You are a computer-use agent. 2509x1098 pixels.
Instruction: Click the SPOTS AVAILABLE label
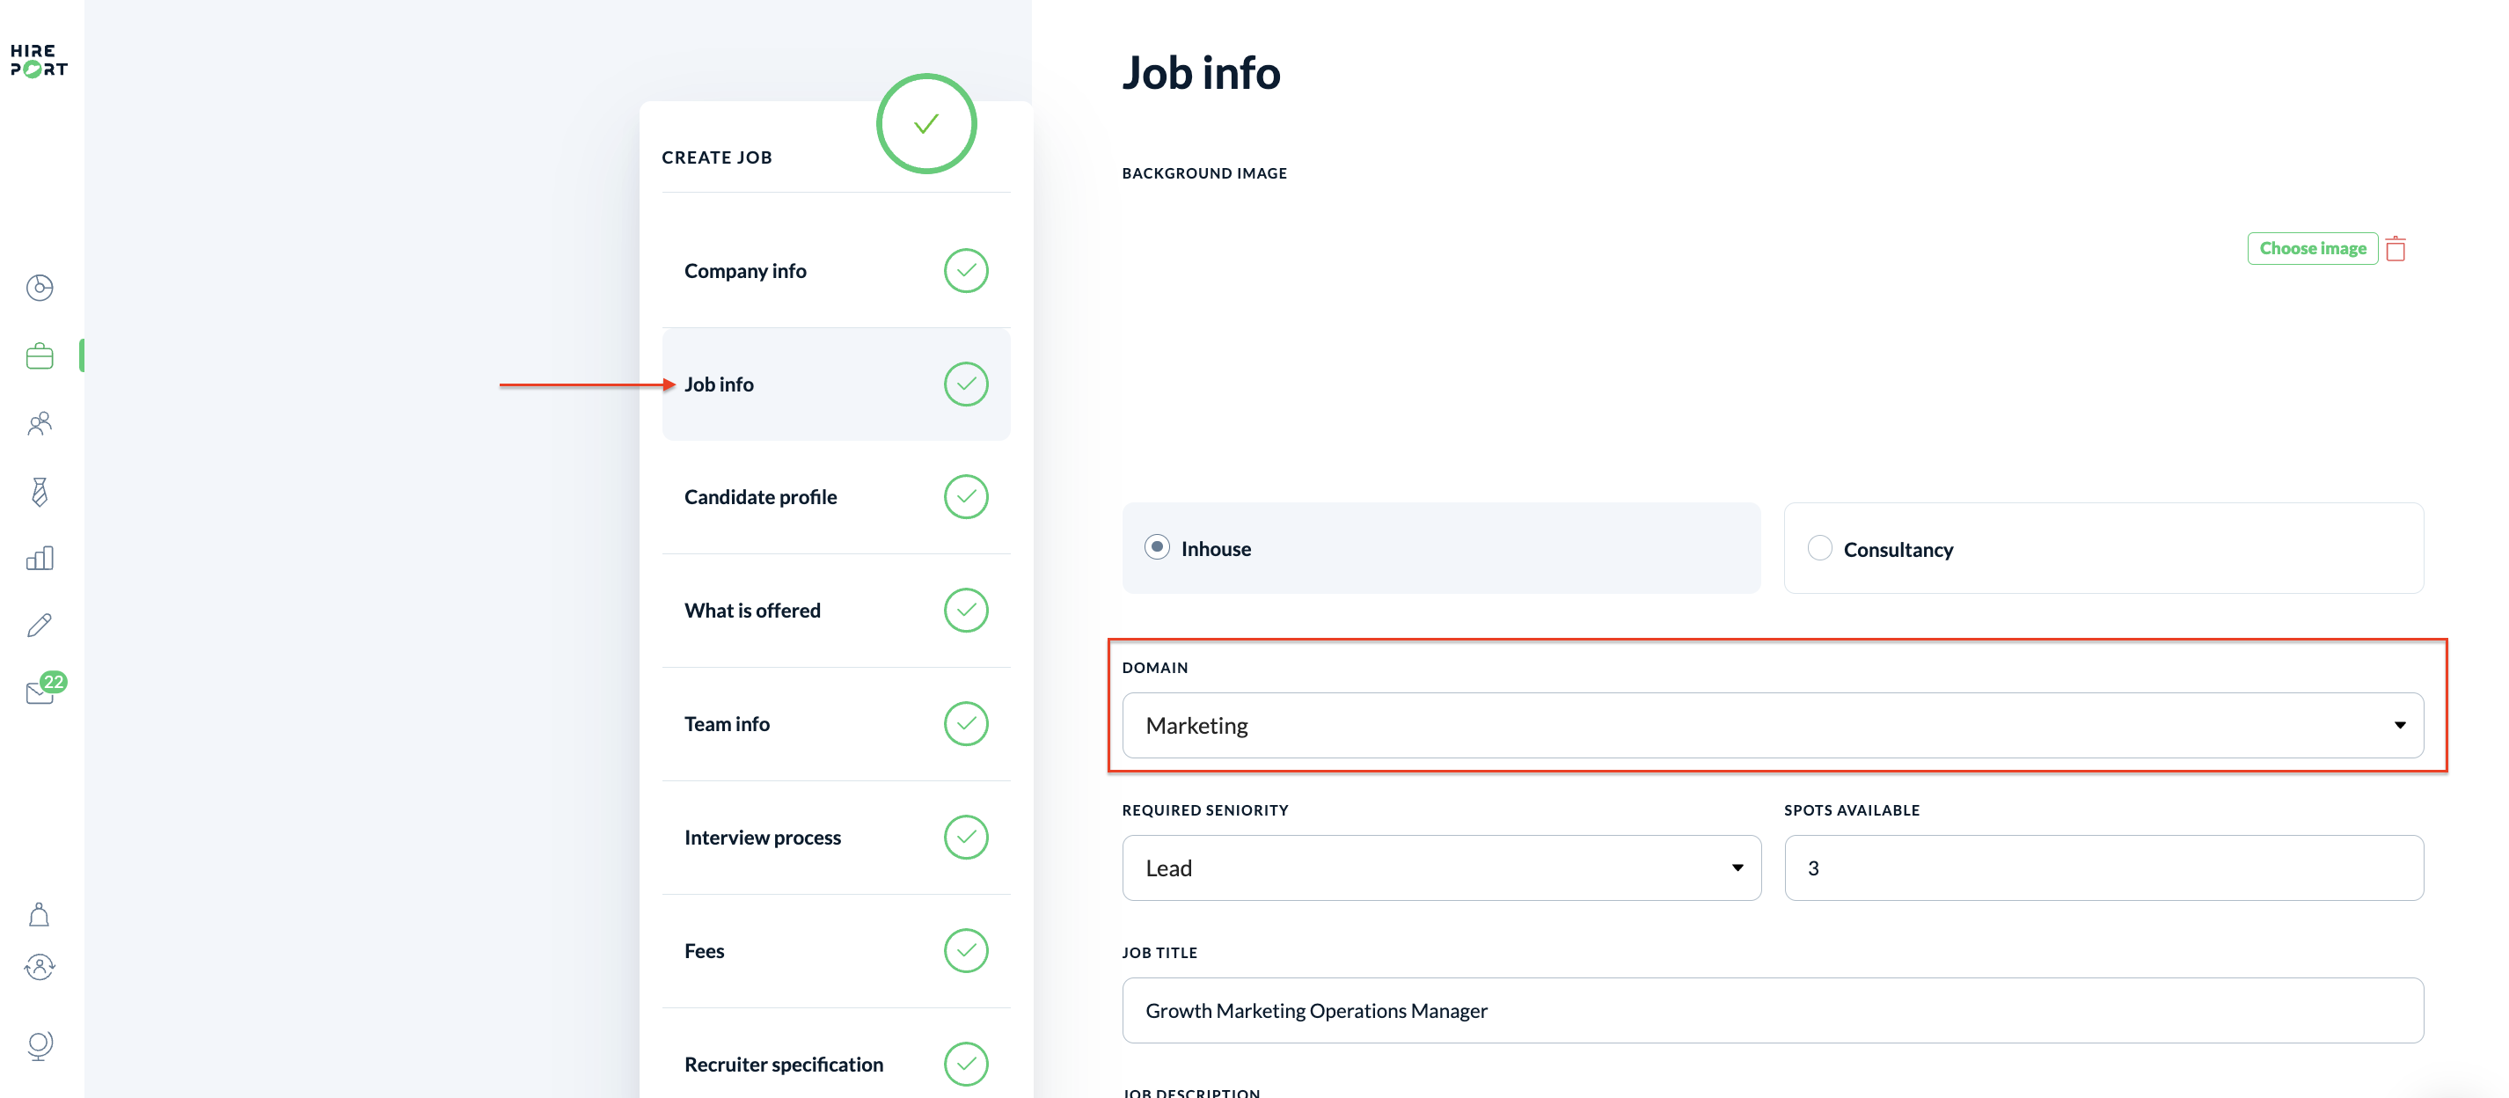pyautogui.click(x=1852, y=810)
